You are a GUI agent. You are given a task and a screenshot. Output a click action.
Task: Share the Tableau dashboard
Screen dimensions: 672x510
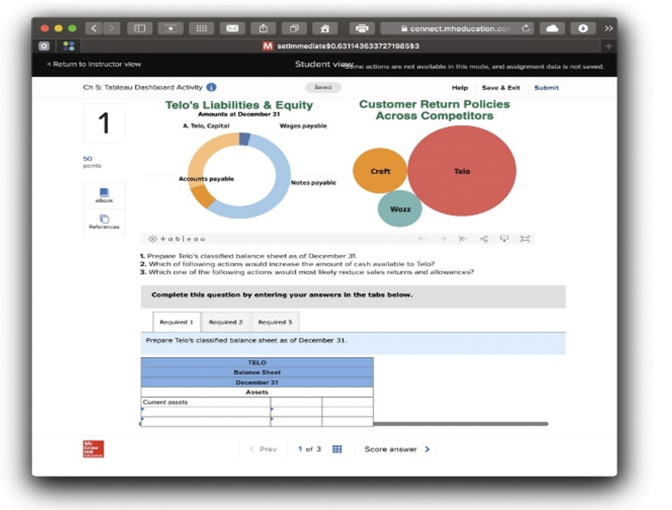pyautogui.click(x=484, y=239)
